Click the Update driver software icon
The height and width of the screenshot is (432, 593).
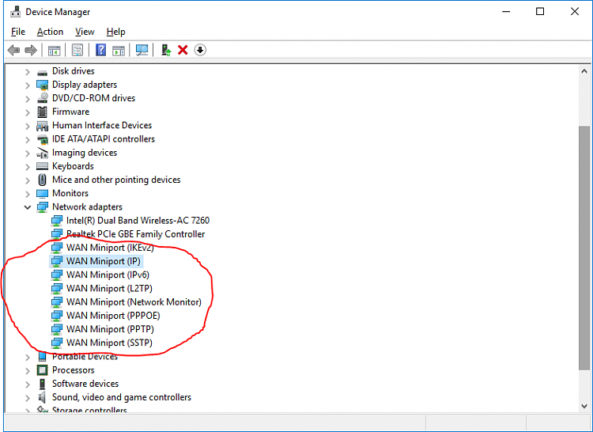coord(166,50)
